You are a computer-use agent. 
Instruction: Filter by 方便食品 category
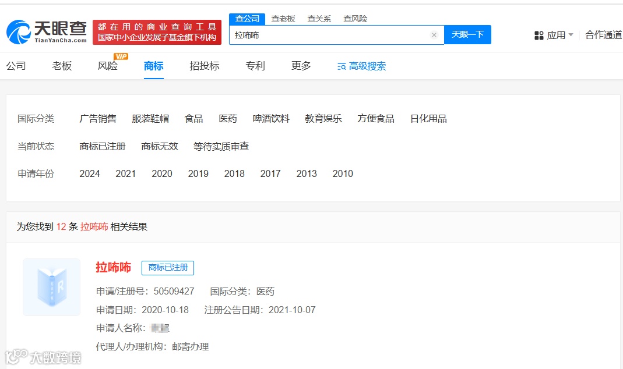375,119
